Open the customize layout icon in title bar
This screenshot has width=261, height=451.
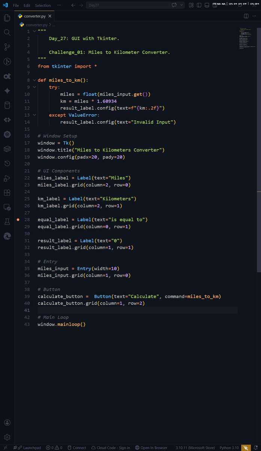tap(191, 5)
